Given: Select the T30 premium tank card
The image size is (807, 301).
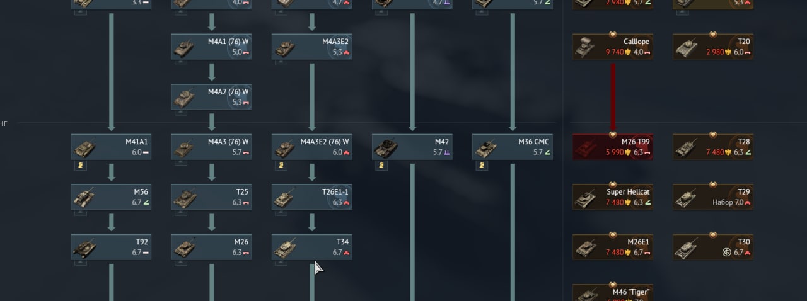Looking at the screenshot, I should pyautogui.click(x=712, y=247).
